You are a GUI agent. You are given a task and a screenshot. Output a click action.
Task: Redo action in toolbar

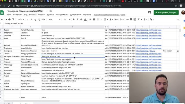[x=6, y=19]
